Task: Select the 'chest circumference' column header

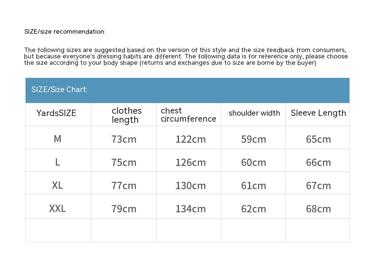Action: [x=188, y=115]
